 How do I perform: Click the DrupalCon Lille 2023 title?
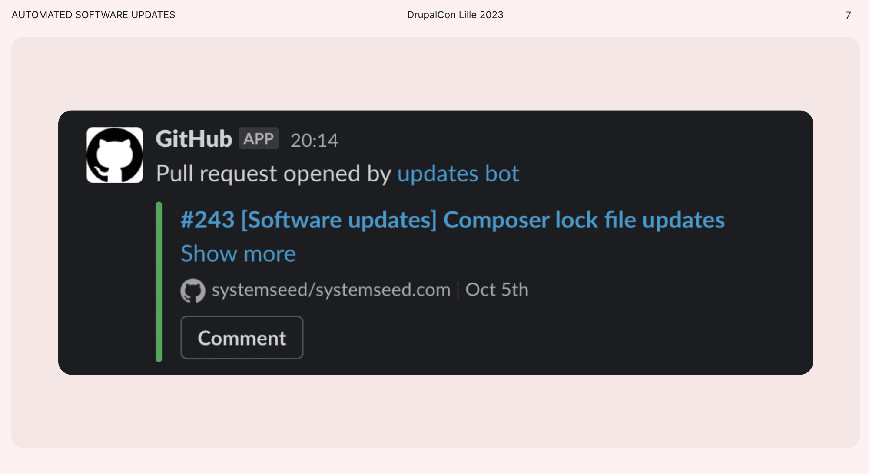(x=455, y=15)
